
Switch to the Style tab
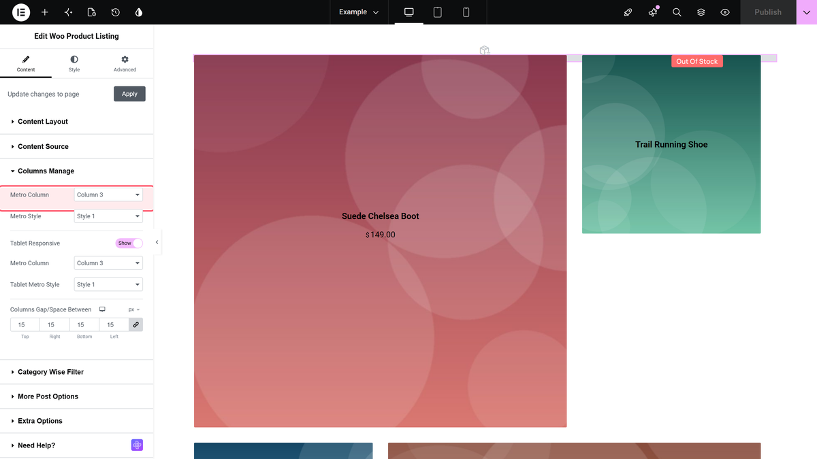pyautogui.click(x=74, y=64)
